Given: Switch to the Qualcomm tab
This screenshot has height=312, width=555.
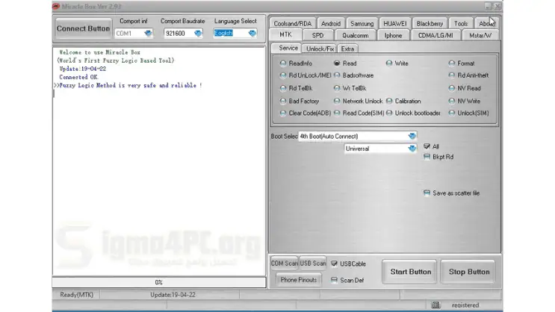Looking at the screenshot, I should 356,35.
